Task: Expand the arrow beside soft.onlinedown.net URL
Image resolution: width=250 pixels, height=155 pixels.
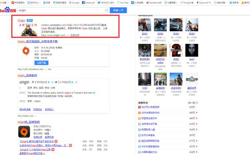Action: coord(45,69)
